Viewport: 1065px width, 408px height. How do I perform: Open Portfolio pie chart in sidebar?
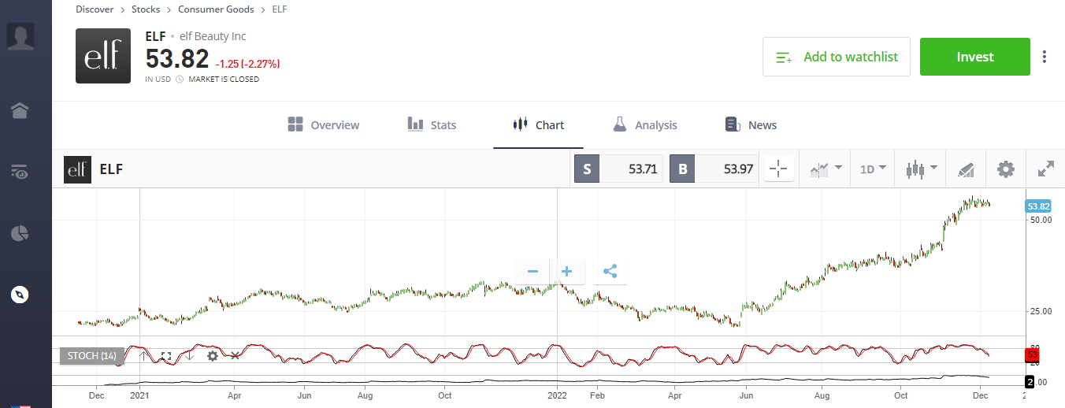pyautogui.click(x=20, y=234)
